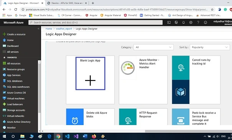Click the App Services icon
Viewport: 232px width, 140px height.
(4, 75)
